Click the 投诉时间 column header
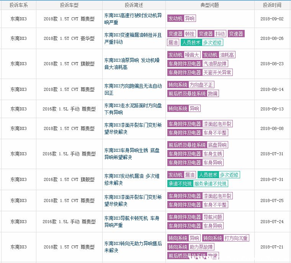This screenshot has height=263, width=291. [x=272, y=5]
